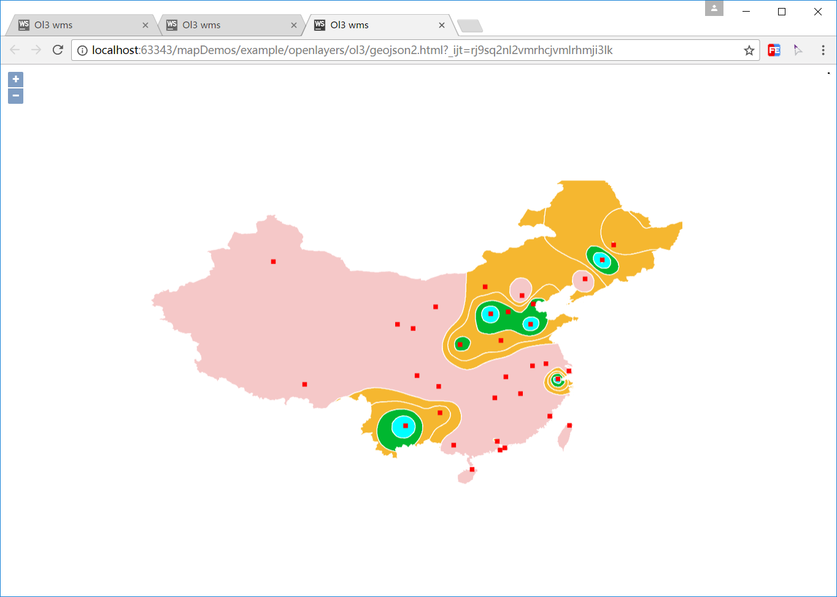Open the browser profile avatar

(714, 9)
